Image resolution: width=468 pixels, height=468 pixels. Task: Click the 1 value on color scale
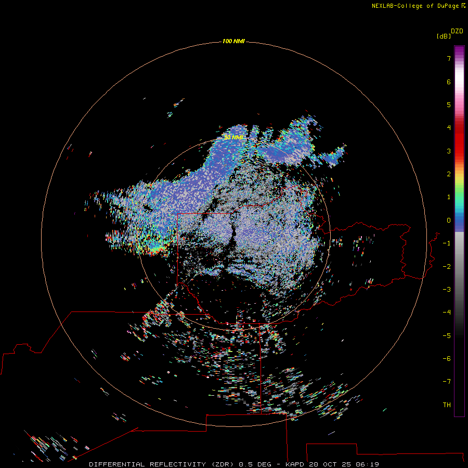tap(449, 197)
